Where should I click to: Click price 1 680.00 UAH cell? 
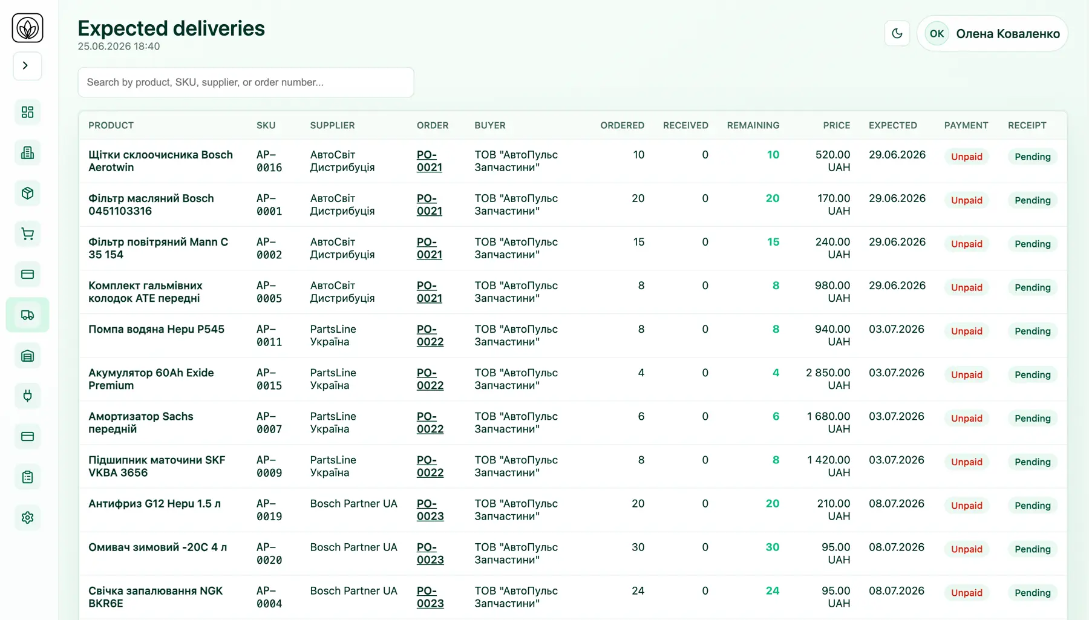[x=828, y=422]
